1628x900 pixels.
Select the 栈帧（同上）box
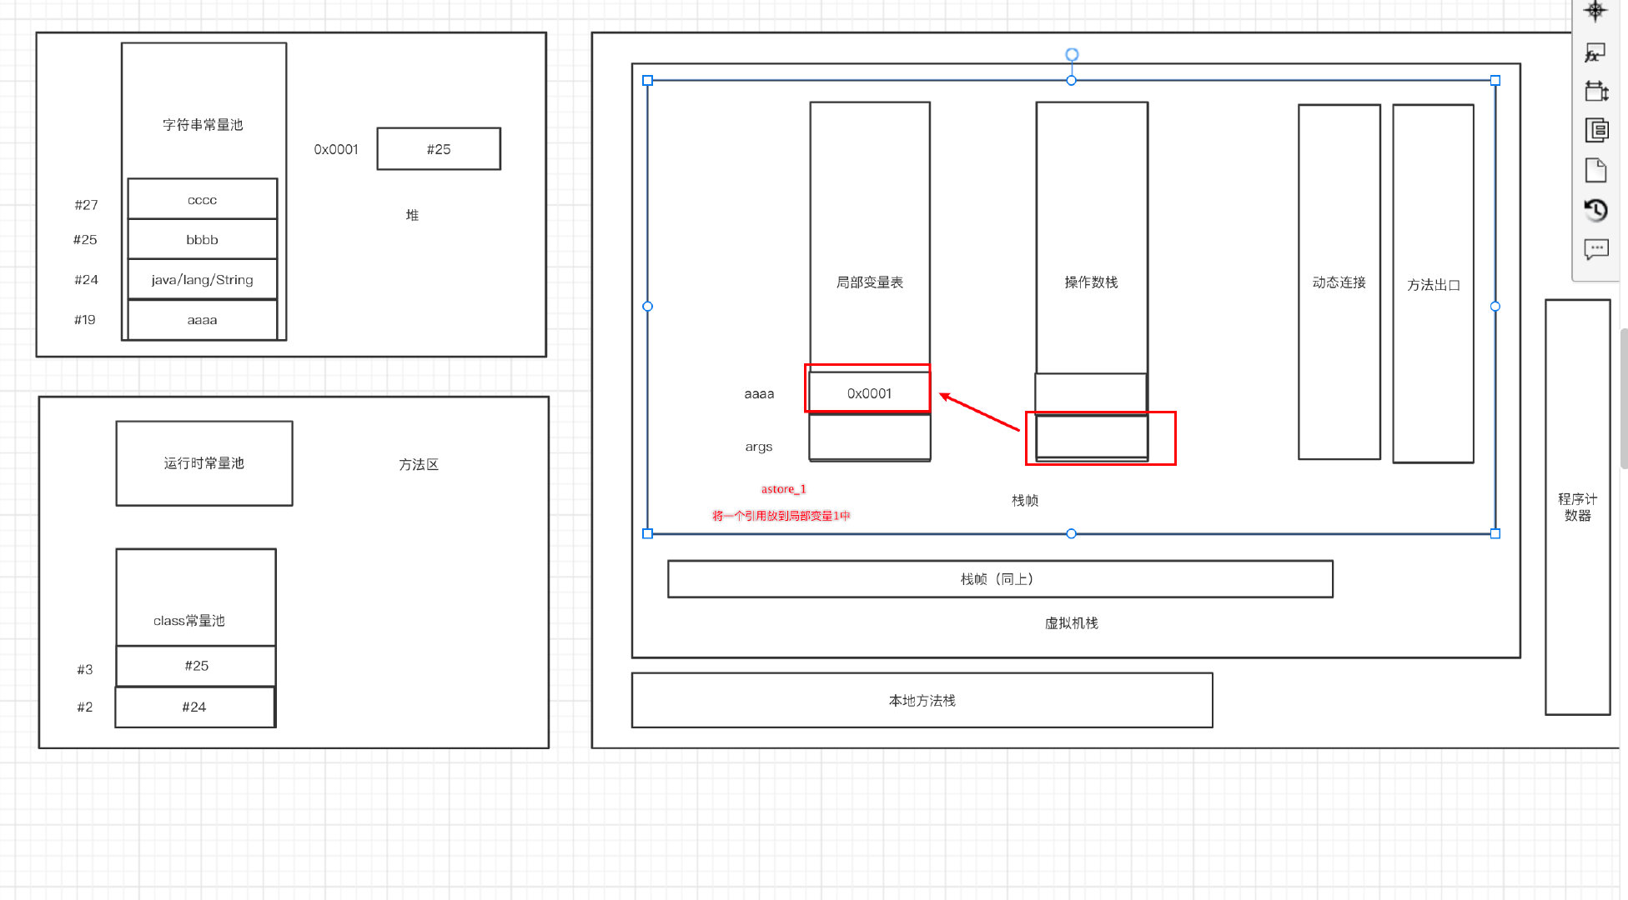point(1000,579)
